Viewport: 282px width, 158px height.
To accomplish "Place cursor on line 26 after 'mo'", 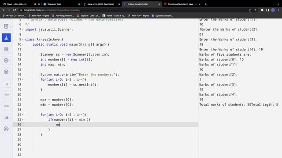I will pos(60,125).
